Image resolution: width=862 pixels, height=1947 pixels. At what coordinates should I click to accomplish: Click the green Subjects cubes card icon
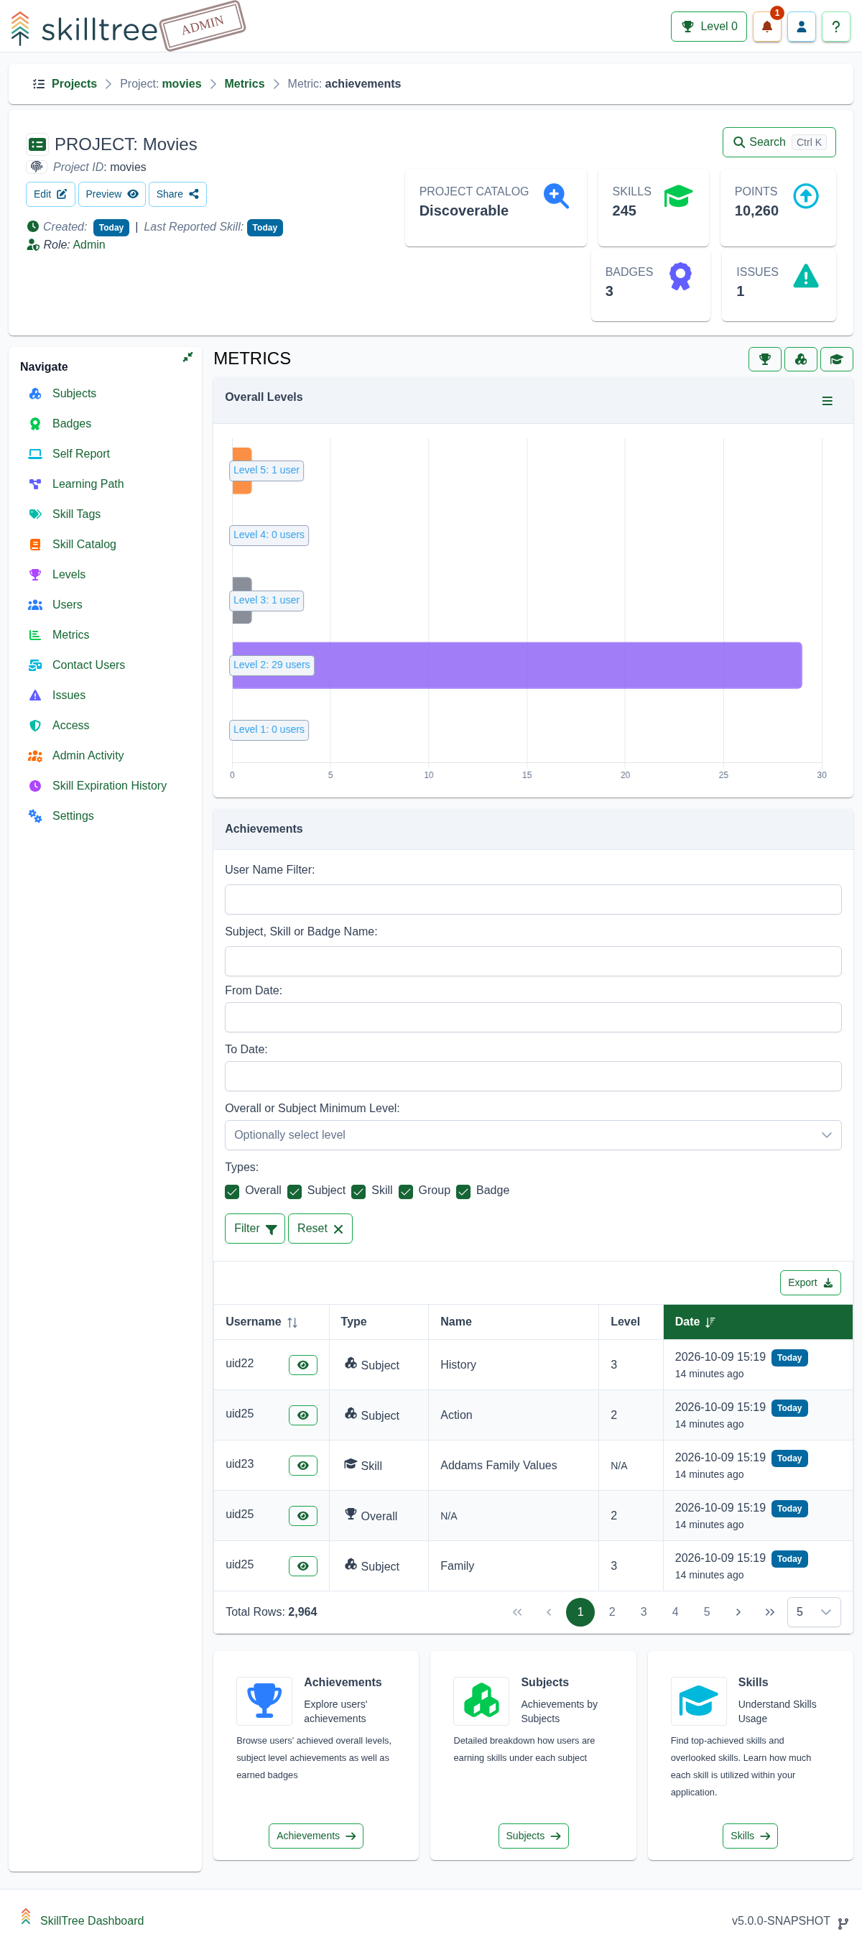(481, 1701)
